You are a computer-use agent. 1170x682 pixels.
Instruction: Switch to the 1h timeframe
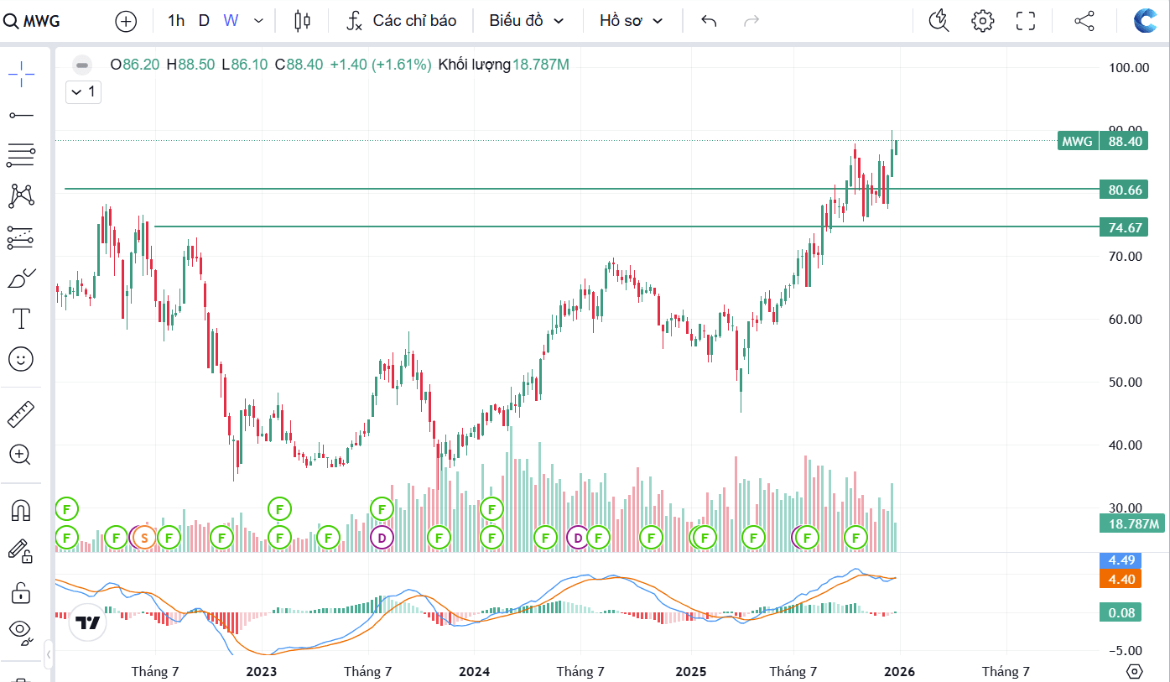(x=176, y=21)
